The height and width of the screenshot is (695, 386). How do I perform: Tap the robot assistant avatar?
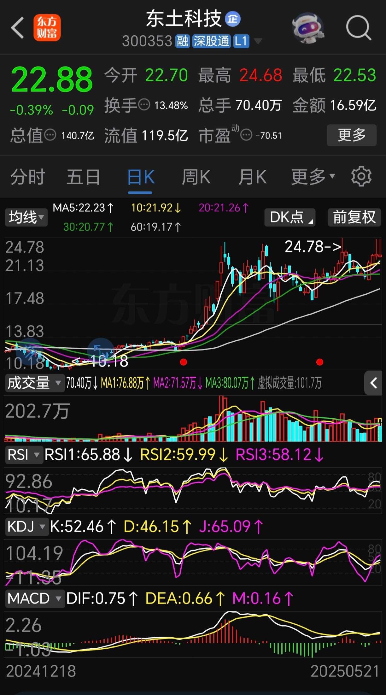pyautogui.click(x=308, y=28)
